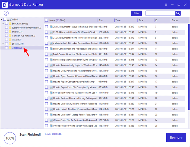
Task: Select the lost_dir(5) tree item
Action: pyautogui.click(x=17, y=40)
